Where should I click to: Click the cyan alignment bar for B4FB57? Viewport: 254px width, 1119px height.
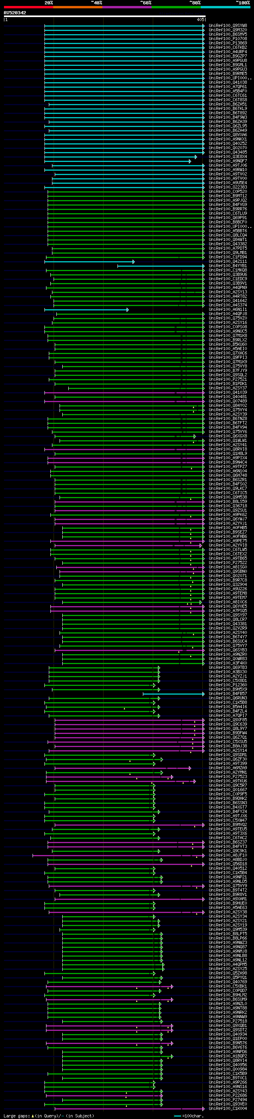(174, 694)
